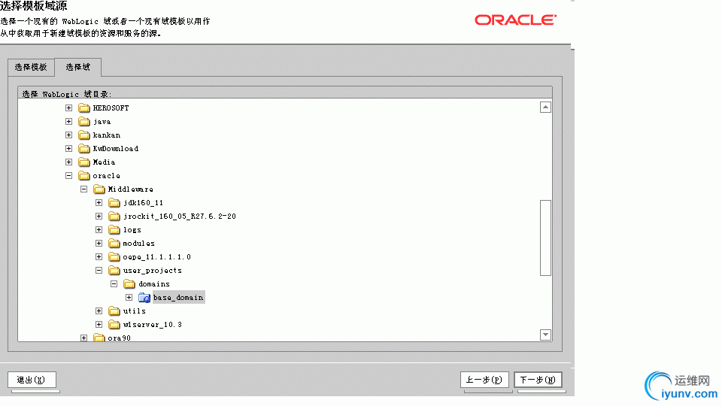Expand the jrockit_160_05_R27.6.2-20 node
Screen dimensions: 722x406
click(x=99, y=216)
